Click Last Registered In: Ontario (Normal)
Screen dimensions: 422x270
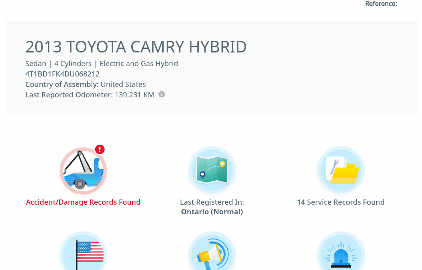212,207
